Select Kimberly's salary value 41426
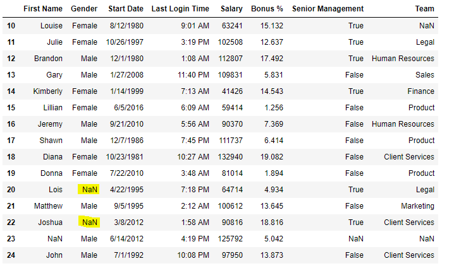 point(232,91)
